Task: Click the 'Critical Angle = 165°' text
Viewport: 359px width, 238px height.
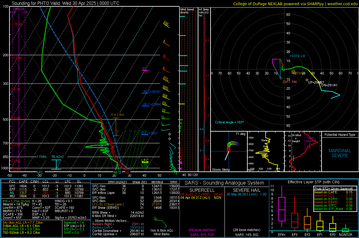Action: click(229, 122)
